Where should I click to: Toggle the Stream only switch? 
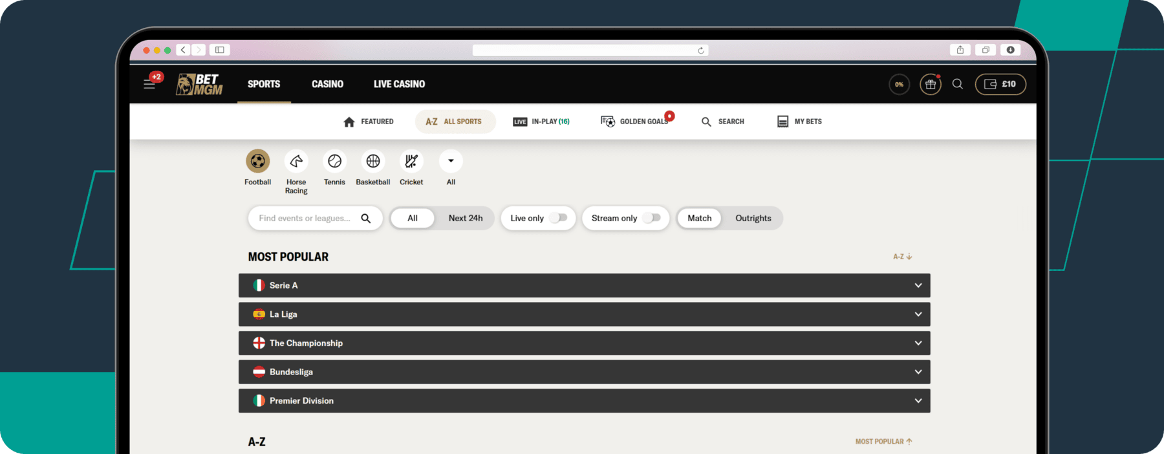(x=652, y=218)
